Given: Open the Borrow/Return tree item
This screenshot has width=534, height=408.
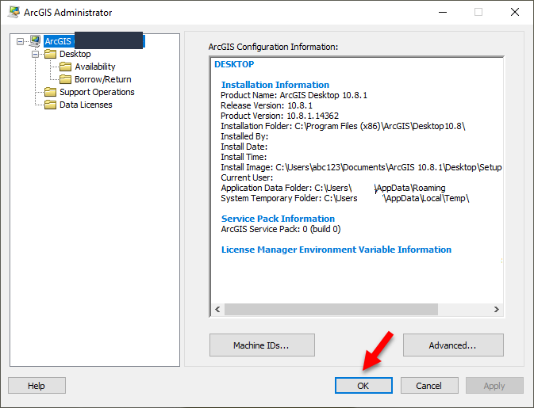Looking at the screenshot, I should [x=103, y=79].
